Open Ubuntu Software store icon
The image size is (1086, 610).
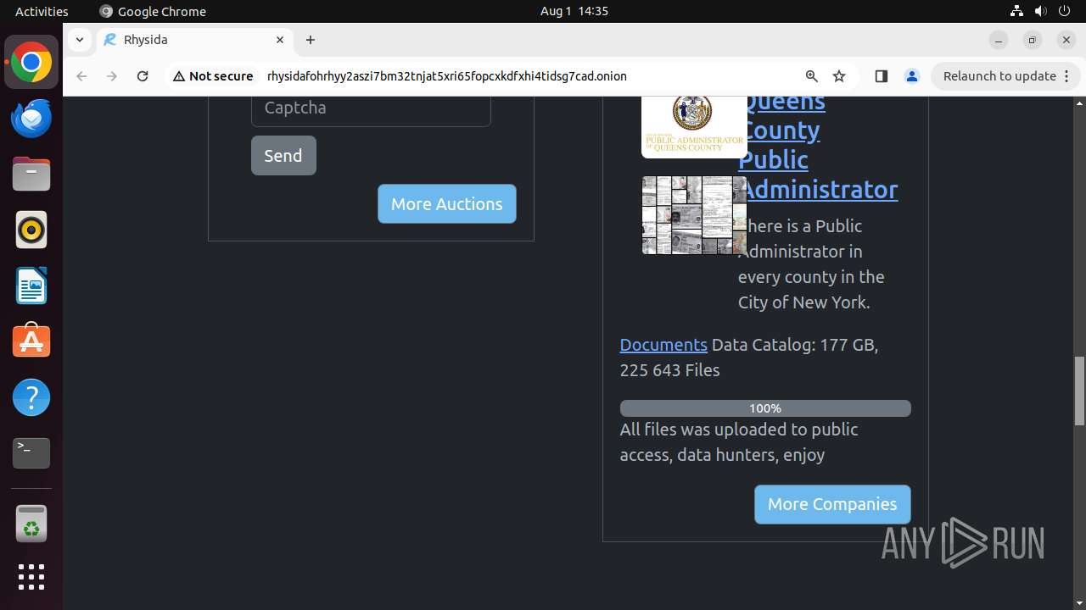coord(31,341)
